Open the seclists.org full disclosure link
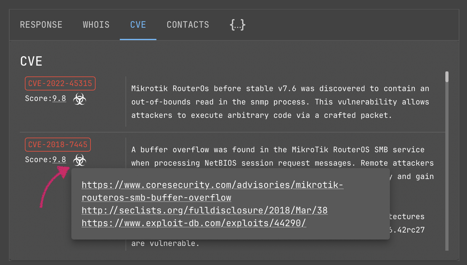The image size is (467, 265). pyautogui.click(x=204, y=210)
